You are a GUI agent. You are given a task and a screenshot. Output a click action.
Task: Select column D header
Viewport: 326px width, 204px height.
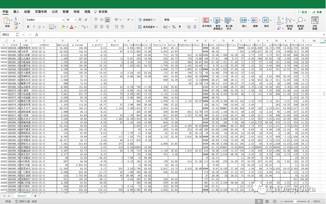click(62, 41)
